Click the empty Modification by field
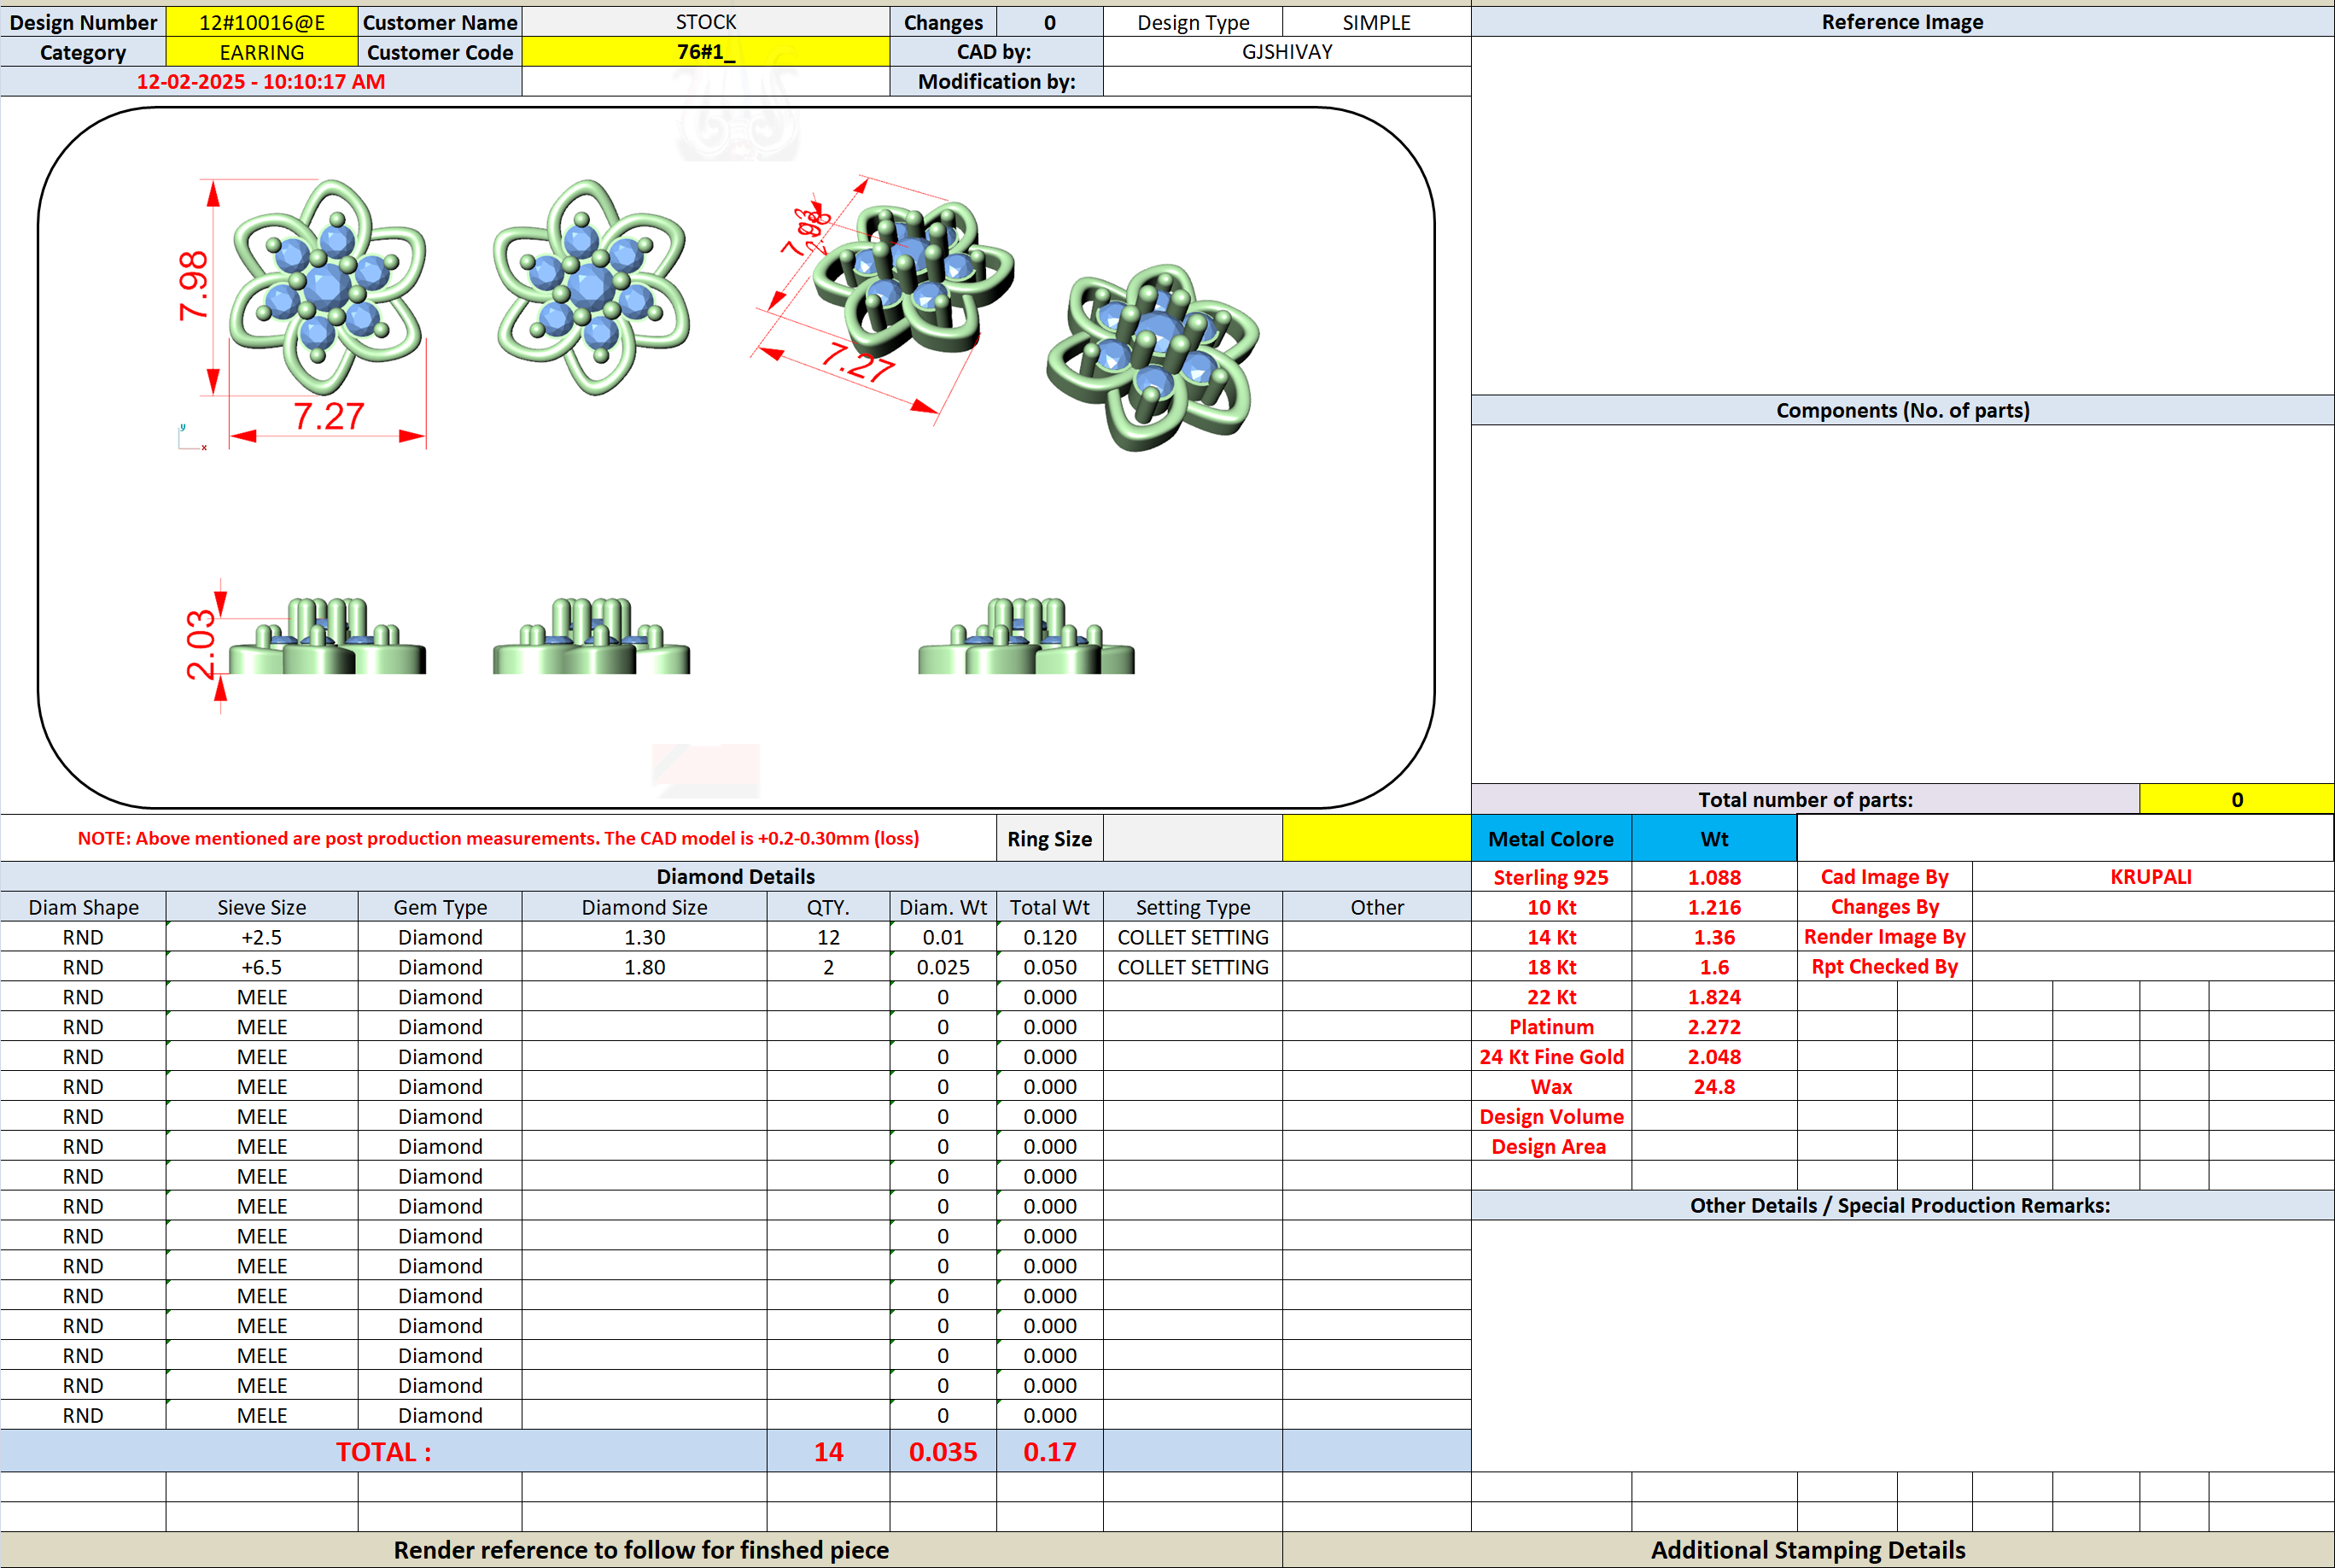 click(1287, 82)
